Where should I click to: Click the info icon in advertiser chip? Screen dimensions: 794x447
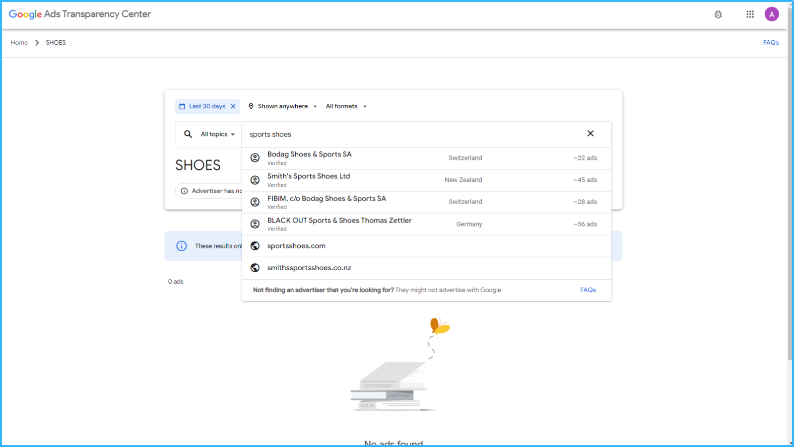point(184,191)
